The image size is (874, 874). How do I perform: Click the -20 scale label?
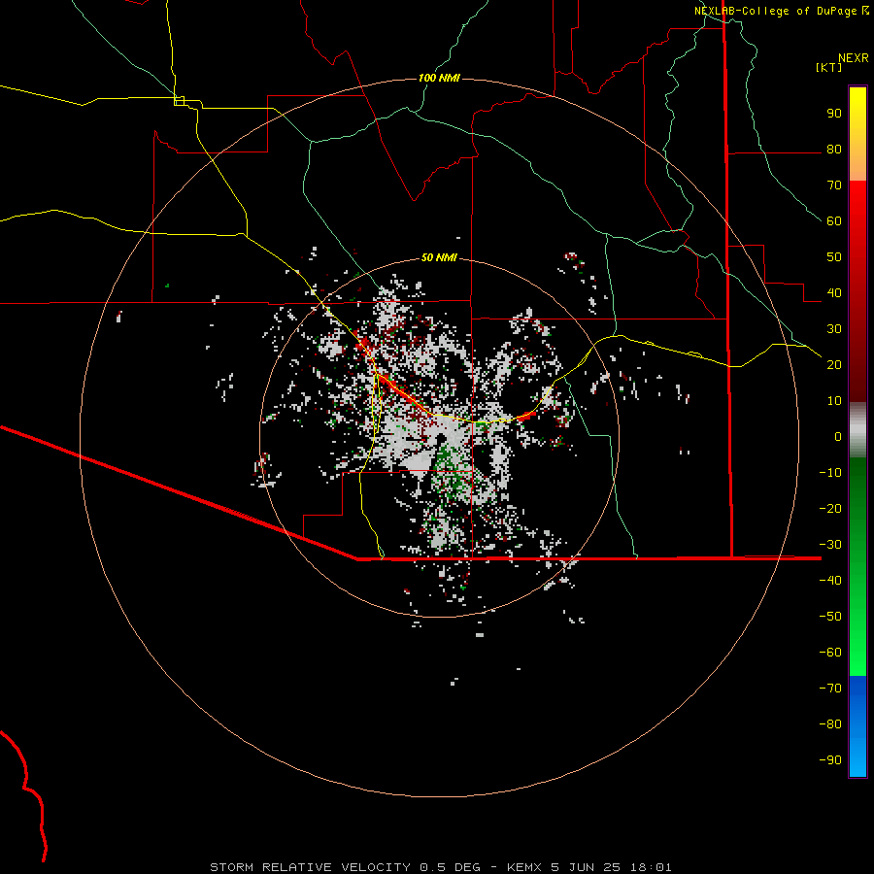(x=830, y=508)
